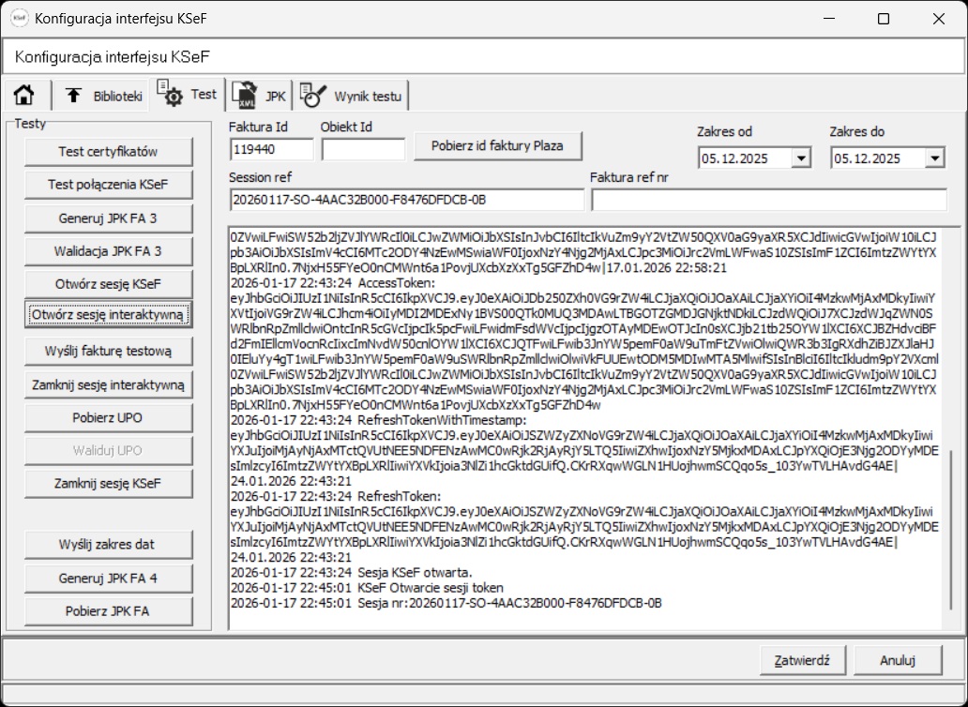968x707 pixels.
Task: Click the Pobierz UPO button
Action: coord(108,417)
